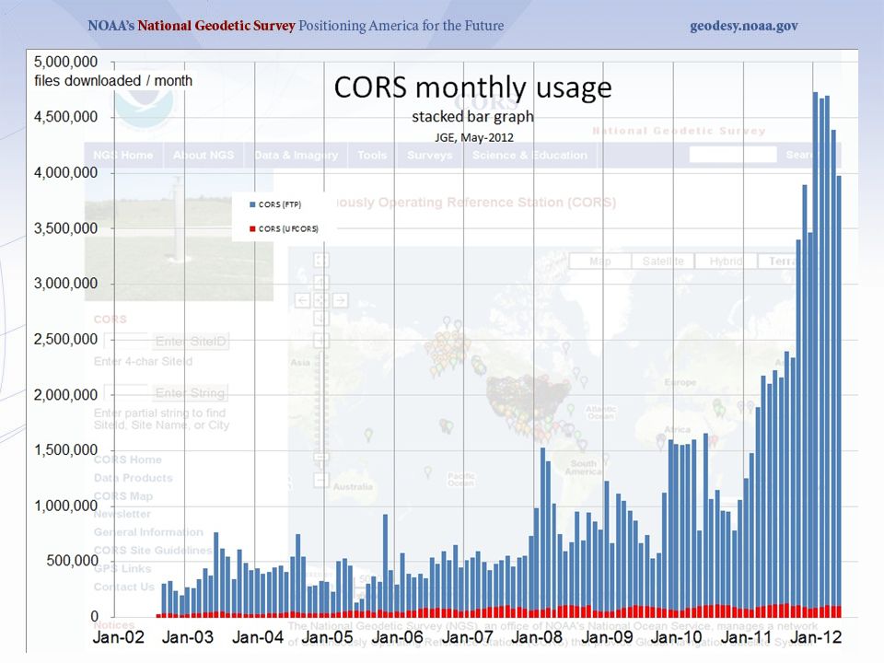Viewport: 884px width, 663px height.
Task: Click the Jan-12 x-axis label
Action: click(816, 637)
